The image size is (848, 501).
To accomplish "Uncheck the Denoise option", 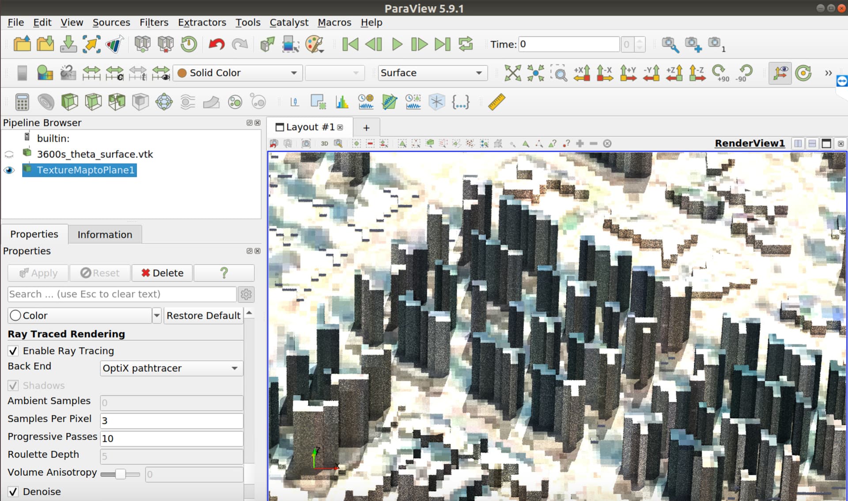I will pyautogui.click(x=13, y=491).
